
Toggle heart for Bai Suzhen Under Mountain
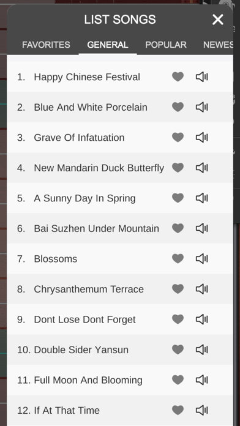coord(178,228)
